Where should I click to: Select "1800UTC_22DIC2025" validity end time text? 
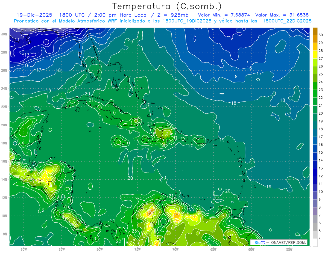pos(287,21)
